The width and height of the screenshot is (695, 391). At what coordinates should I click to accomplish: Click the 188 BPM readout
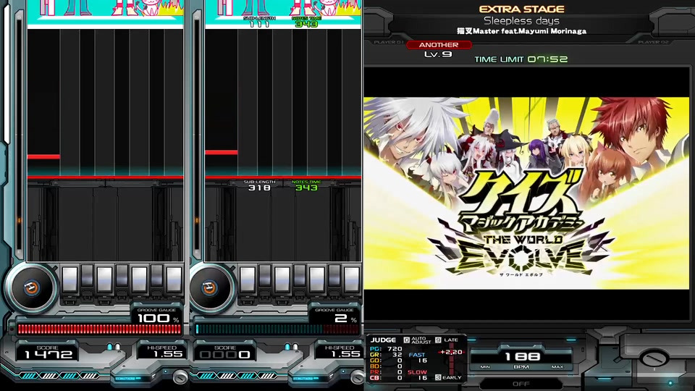(x=522, y=356)
